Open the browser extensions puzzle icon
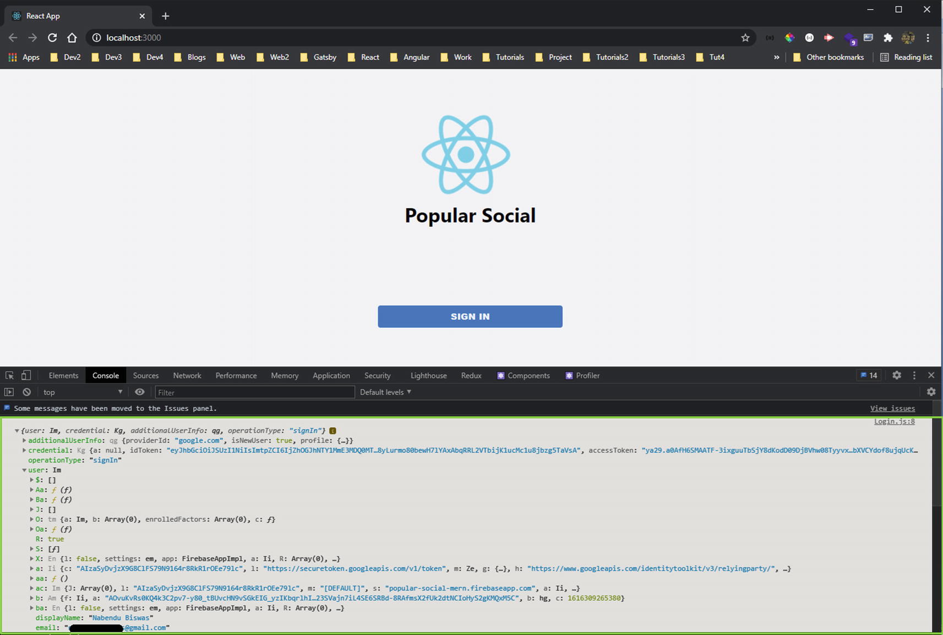This screenshot has width=943, height=635. pyautogui.click(x=888, y=37)
